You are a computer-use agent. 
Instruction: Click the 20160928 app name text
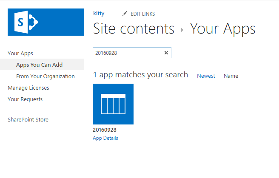[105, 130]
